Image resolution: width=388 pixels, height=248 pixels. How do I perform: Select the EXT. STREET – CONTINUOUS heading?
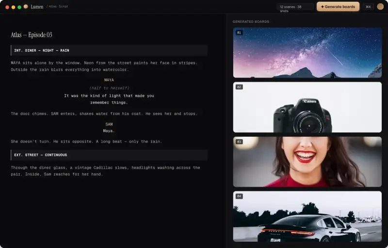point(109,155)
